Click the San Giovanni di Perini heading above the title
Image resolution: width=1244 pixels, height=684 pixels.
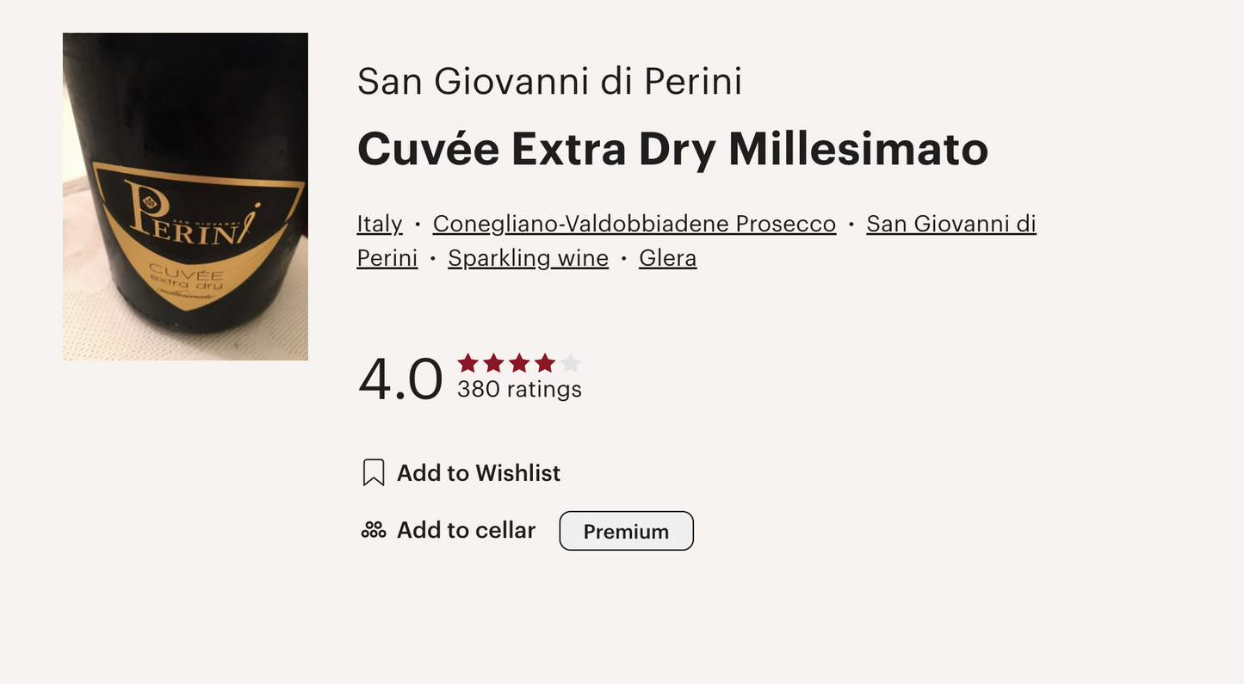pyautogui.click(x=549, y=82)
